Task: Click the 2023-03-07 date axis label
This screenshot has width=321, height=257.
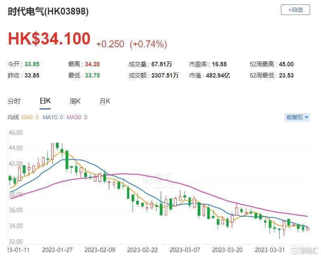Action: pos(185,250)
